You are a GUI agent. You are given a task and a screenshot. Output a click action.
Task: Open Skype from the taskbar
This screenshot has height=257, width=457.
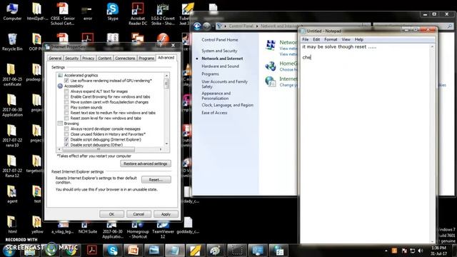coord(113,250)
